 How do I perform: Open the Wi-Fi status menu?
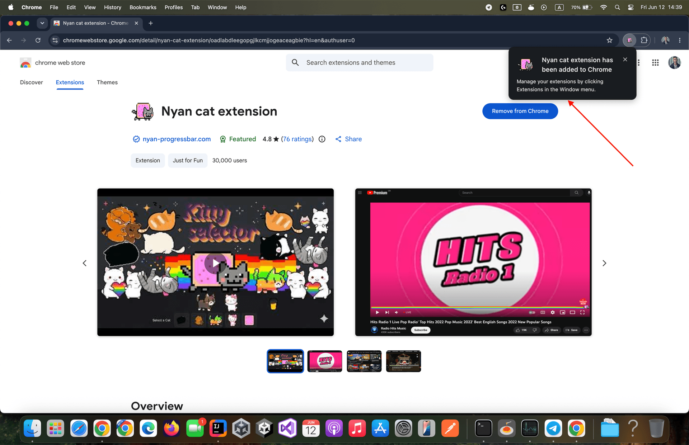(604, 7)
